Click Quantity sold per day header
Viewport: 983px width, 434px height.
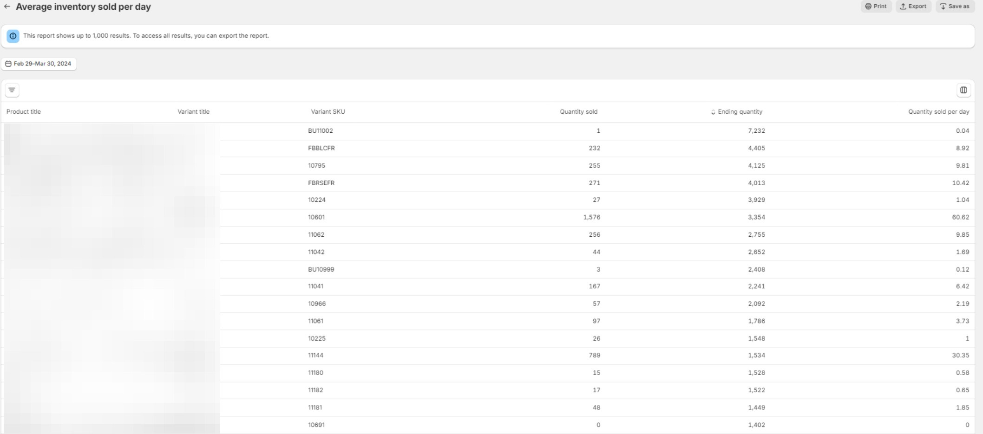pyautogui.click(x=939, y=112)
